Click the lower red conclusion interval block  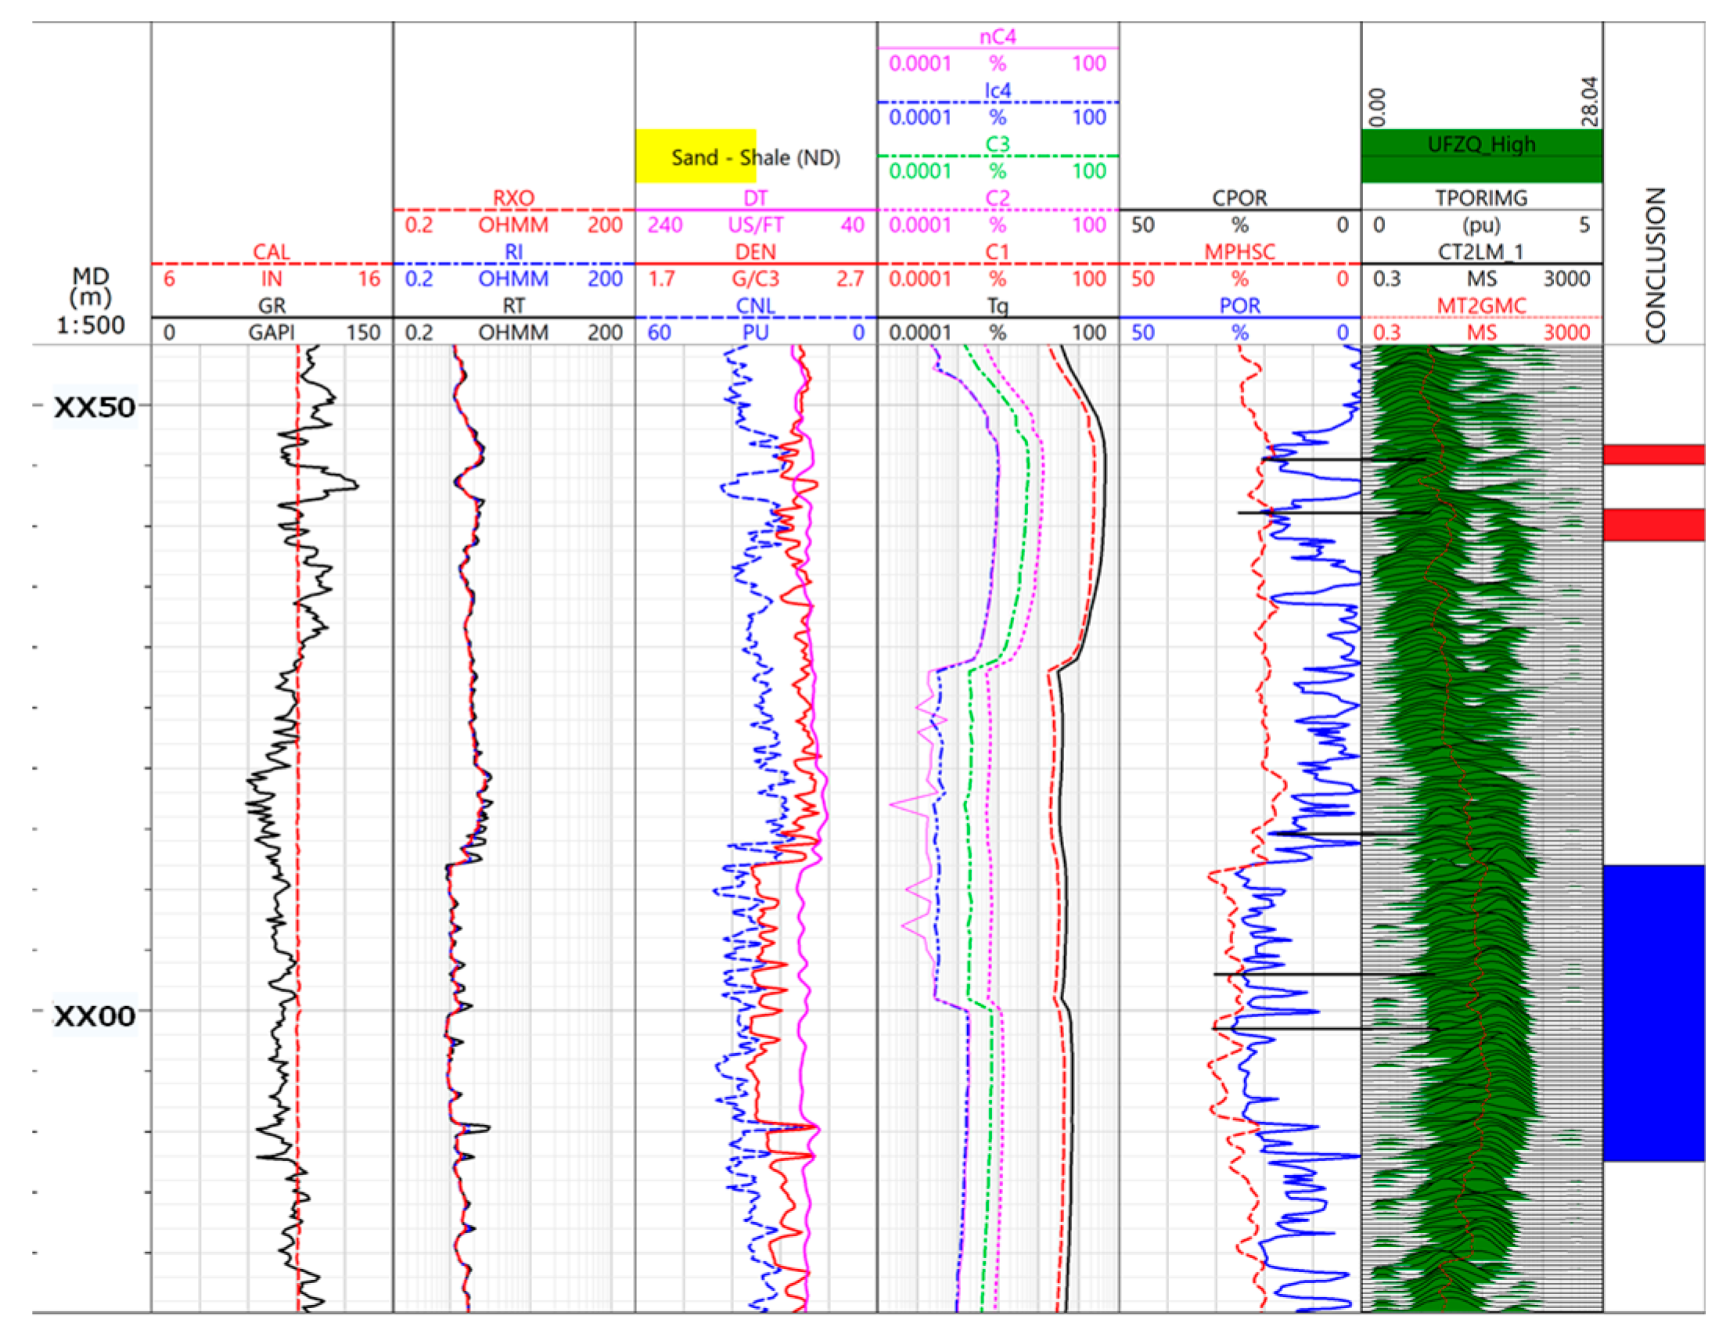pos(1654,524)
